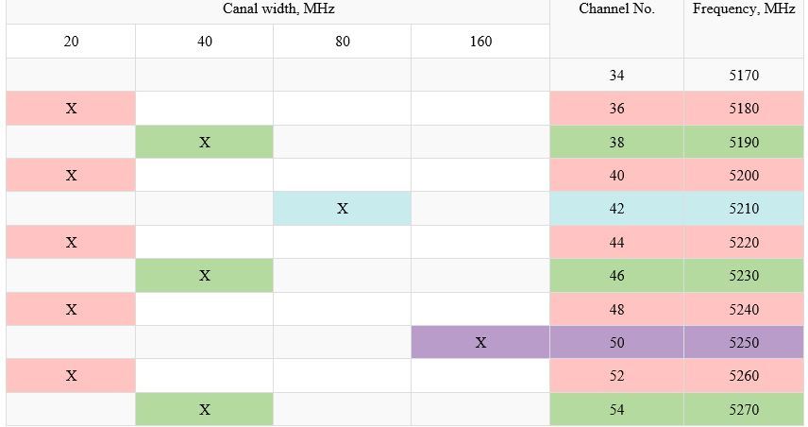Select the channel number 54 cell
Viewport: 808px width, 427px height.
click(616, 410)
